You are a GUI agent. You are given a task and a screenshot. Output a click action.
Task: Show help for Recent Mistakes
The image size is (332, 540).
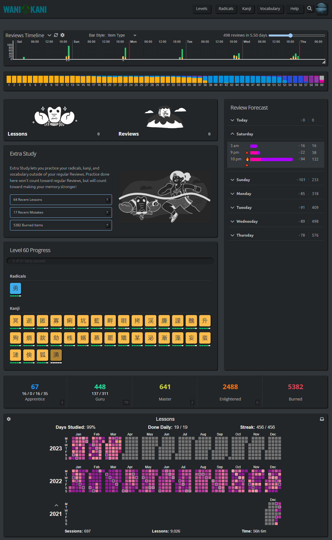(x=108, y=213)
